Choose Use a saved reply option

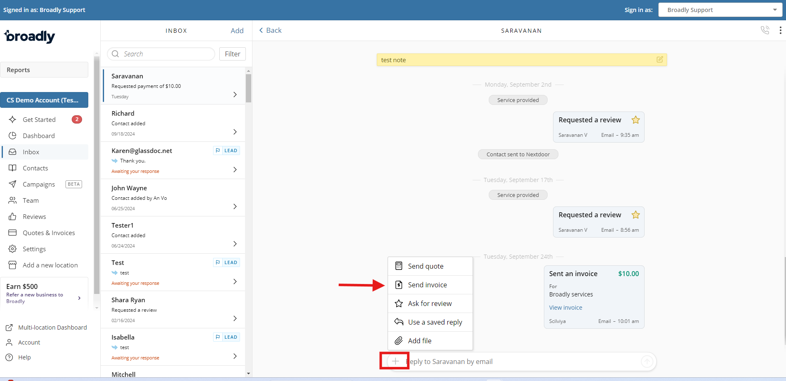pos(430,322)
